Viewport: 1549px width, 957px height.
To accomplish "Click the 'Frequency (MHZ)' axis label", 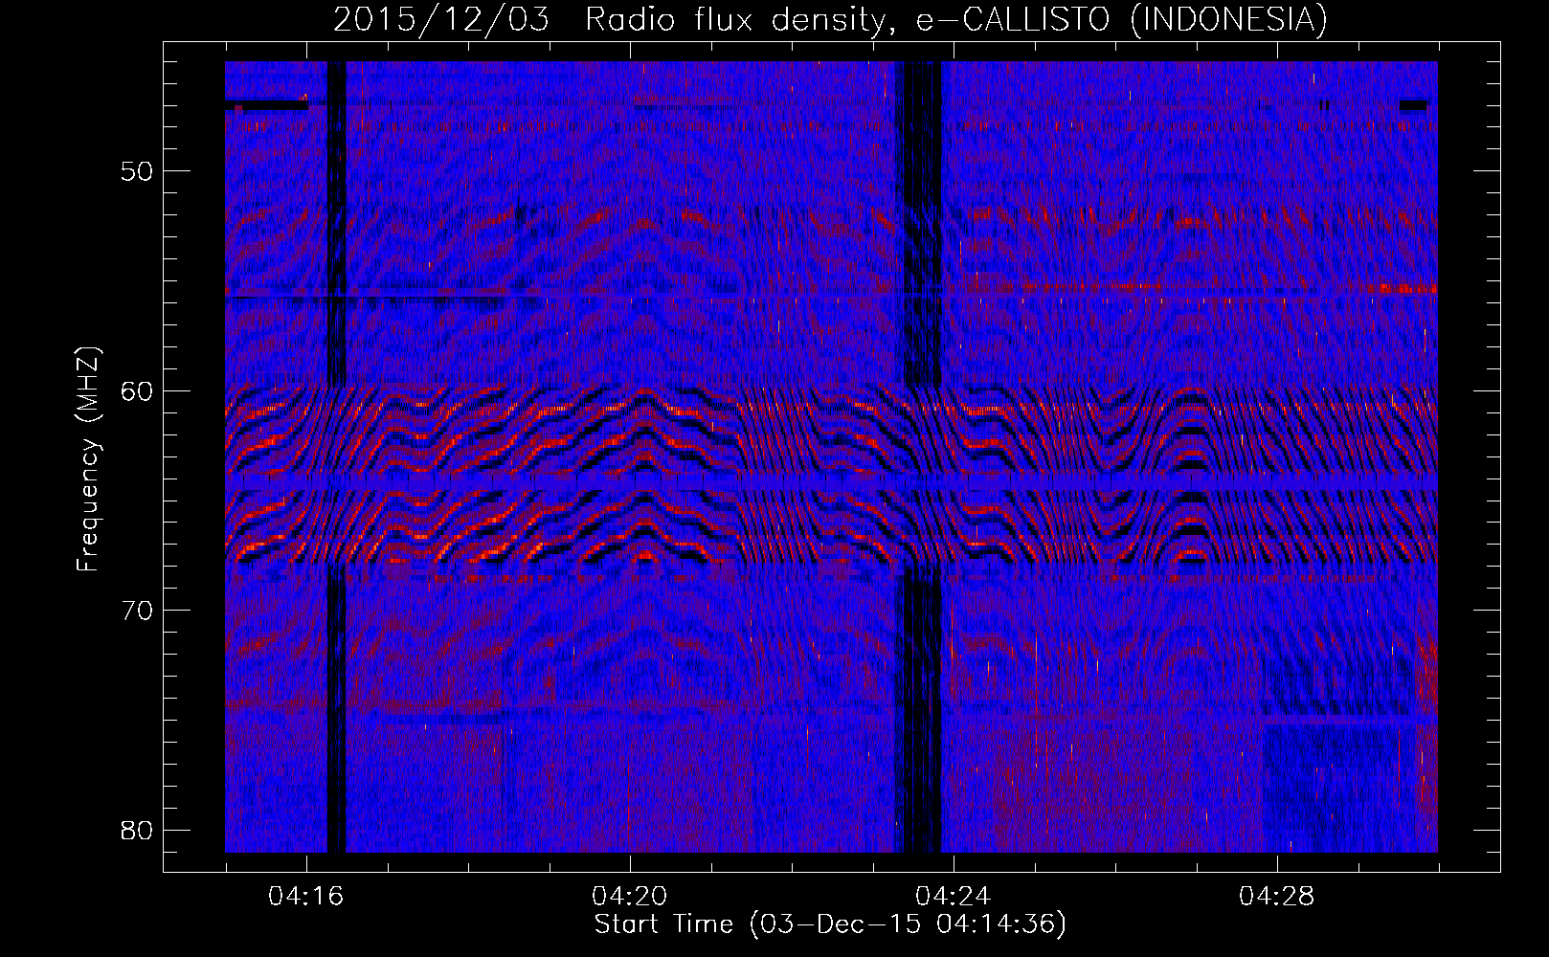I will tap(88, 459).
